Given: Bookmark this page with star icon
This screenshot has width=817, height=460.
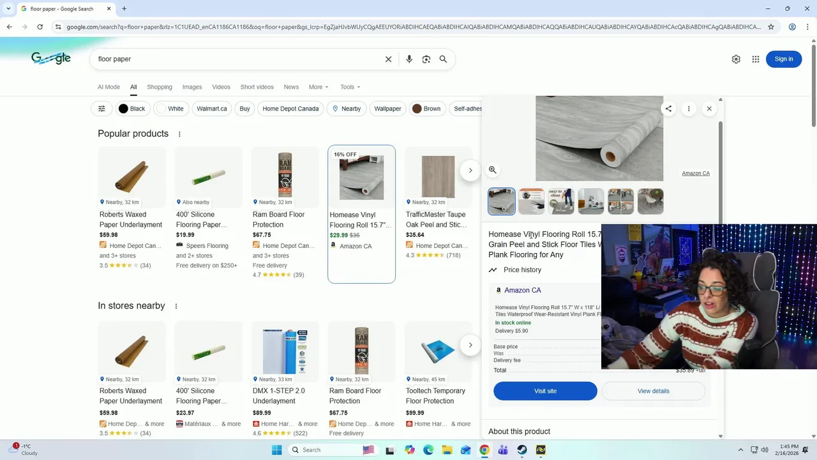Looking at the screenshot, I should click(771, 27).
